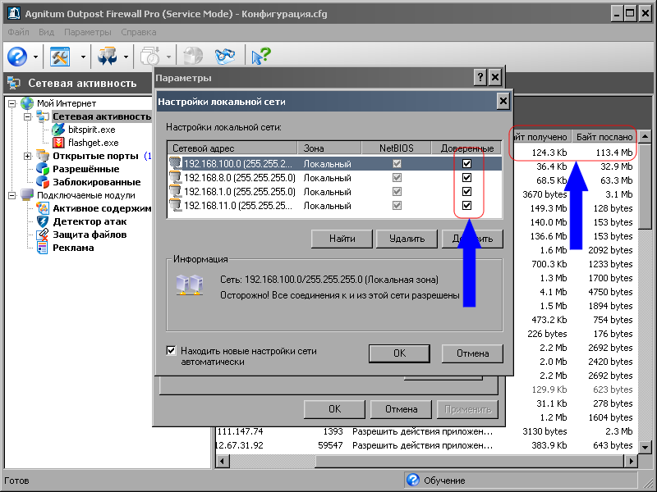Image resolution: width=657 pixels, height=492 pixels.
Task: Click the context help button in Параметры title bar
Action: click(480, 77)
